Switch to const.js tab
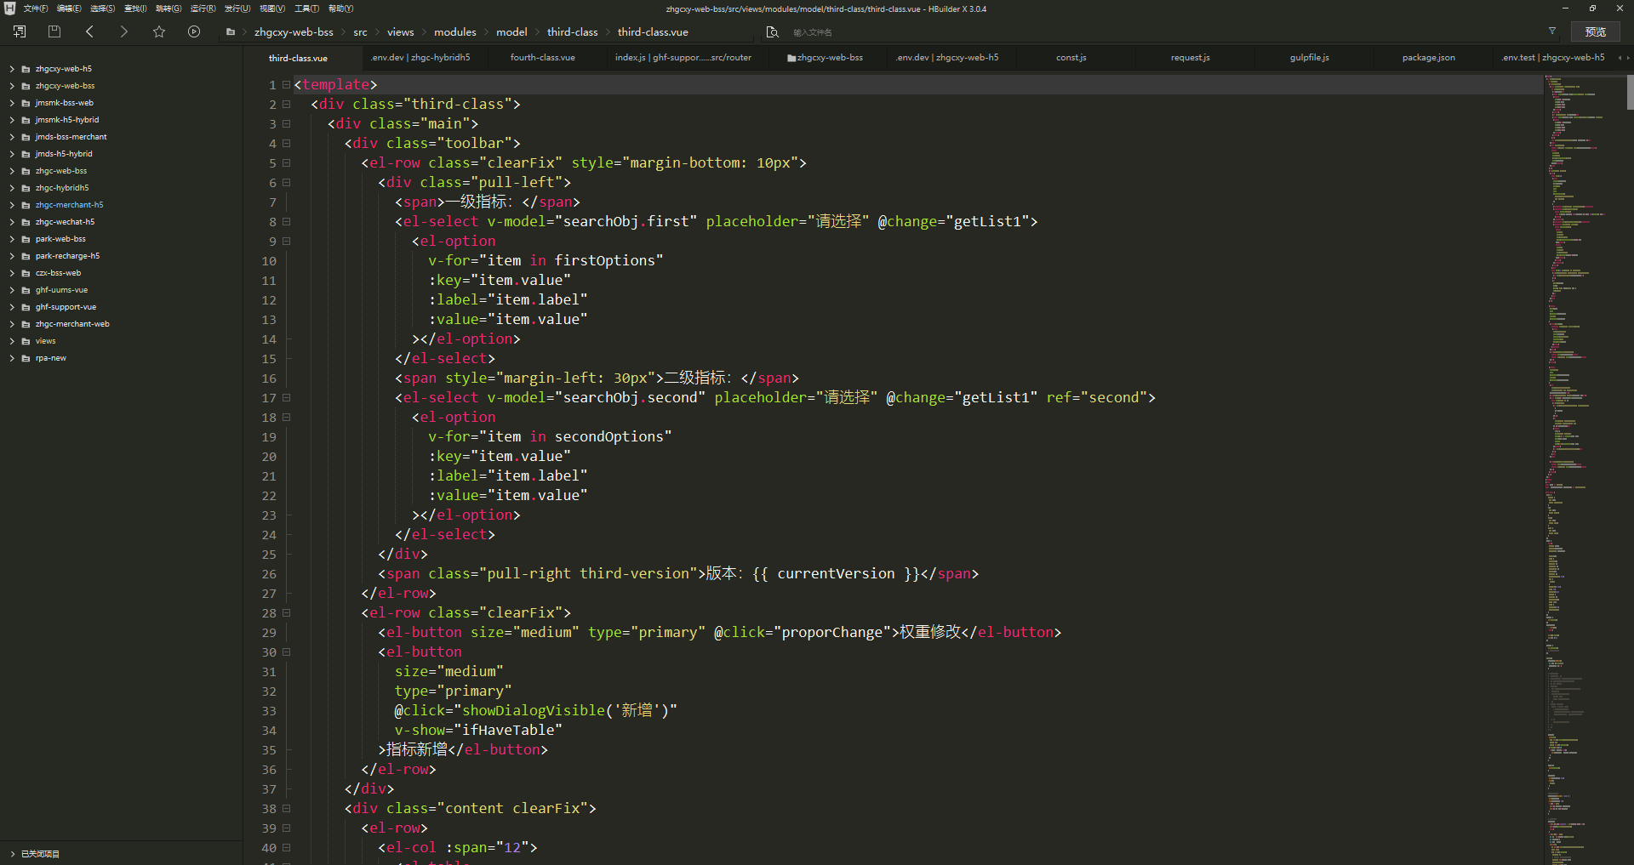Screen dimensions: 1634x865 pos(1071,58)
